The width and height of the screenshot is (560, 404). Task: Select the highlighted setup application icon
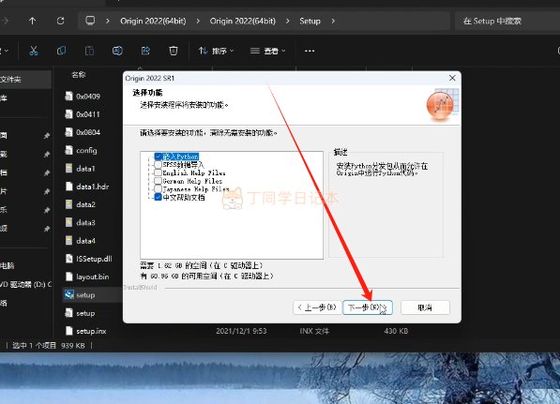(68, 294)
